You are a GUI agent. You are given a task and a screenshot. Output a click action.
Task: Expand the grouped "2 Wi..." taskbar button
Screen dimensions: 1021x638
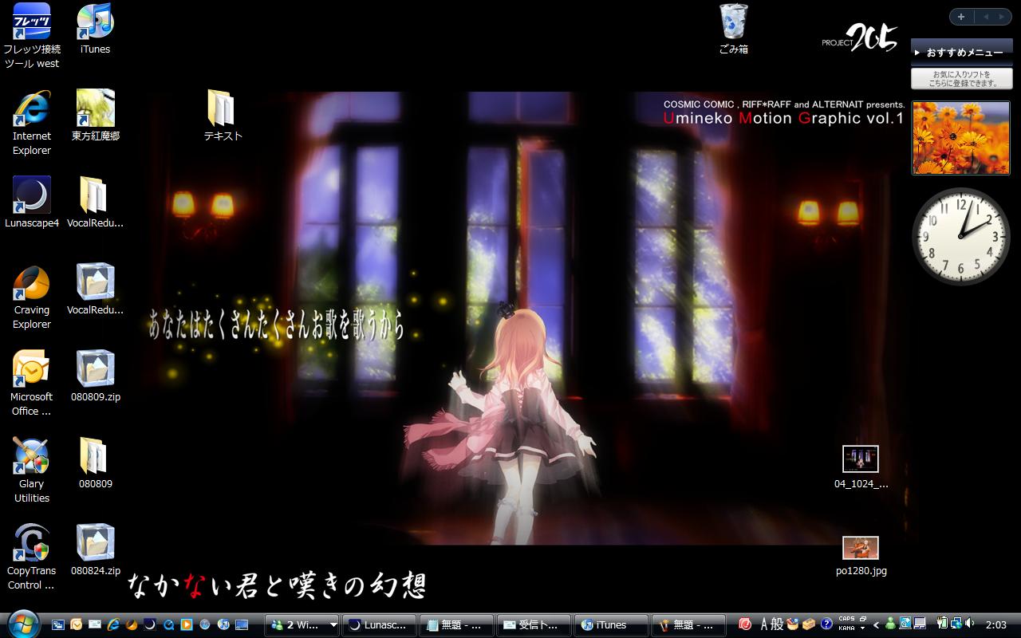(302, 624)
